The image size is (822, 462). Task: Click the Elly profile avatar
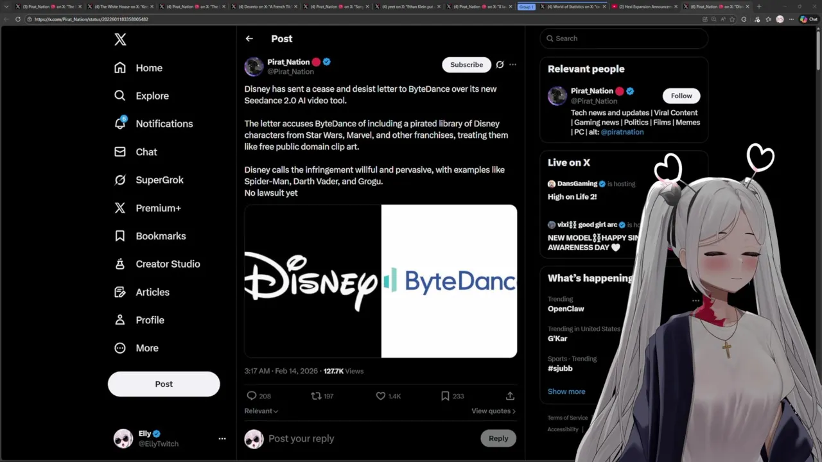(x=123, y=438)
